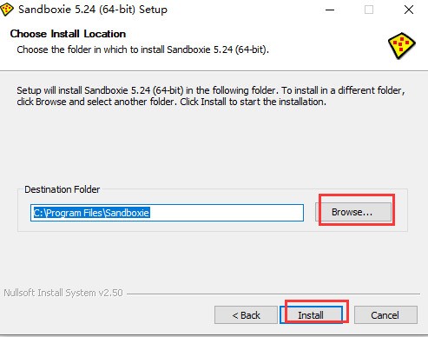Minimize the Sandboxie Setup window
Screen dimensions: 428x337
tap(330, 10)
